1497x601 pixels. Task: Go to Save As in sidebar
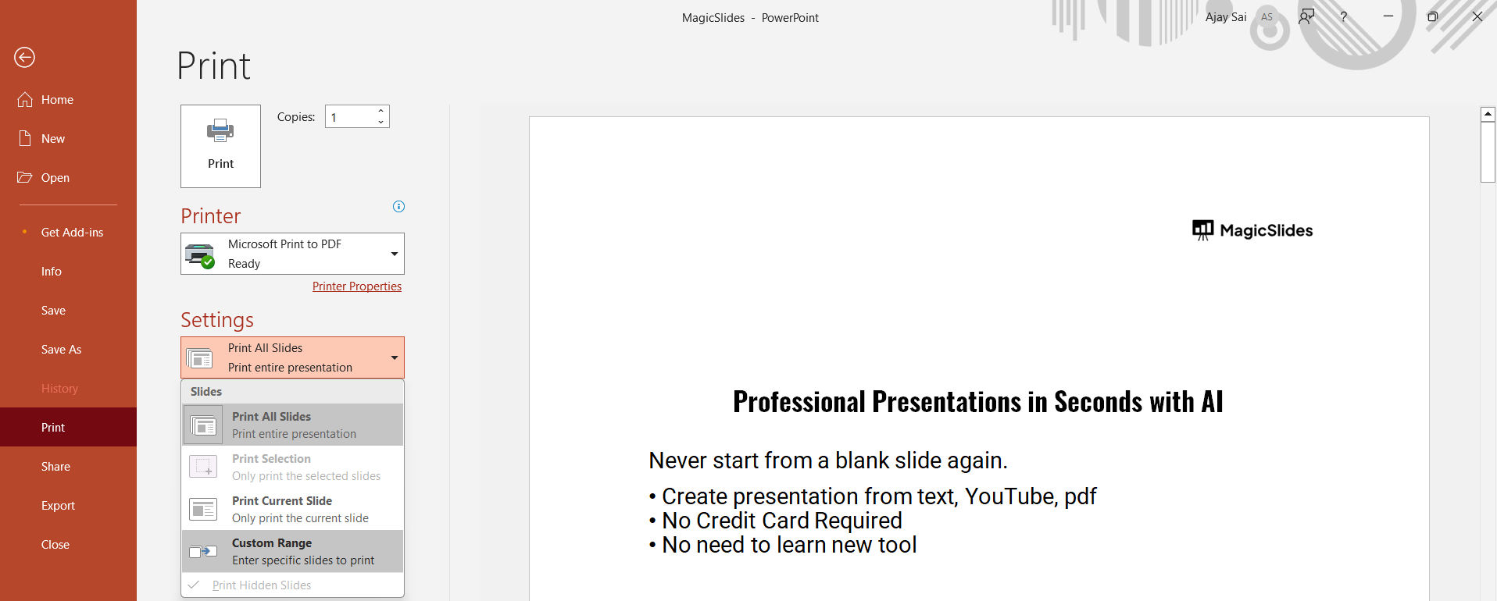coord(68,350)
